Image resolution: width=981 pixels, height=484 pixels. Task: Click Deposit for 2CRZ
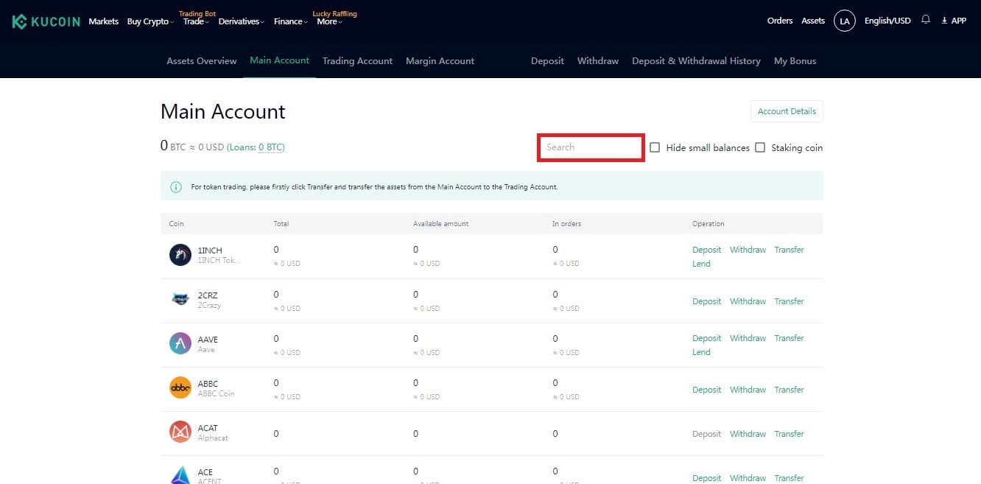coord(707,301)
